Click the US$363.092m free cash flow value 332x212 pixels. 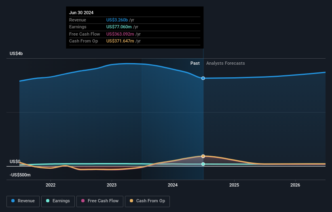tap(120, 34)
